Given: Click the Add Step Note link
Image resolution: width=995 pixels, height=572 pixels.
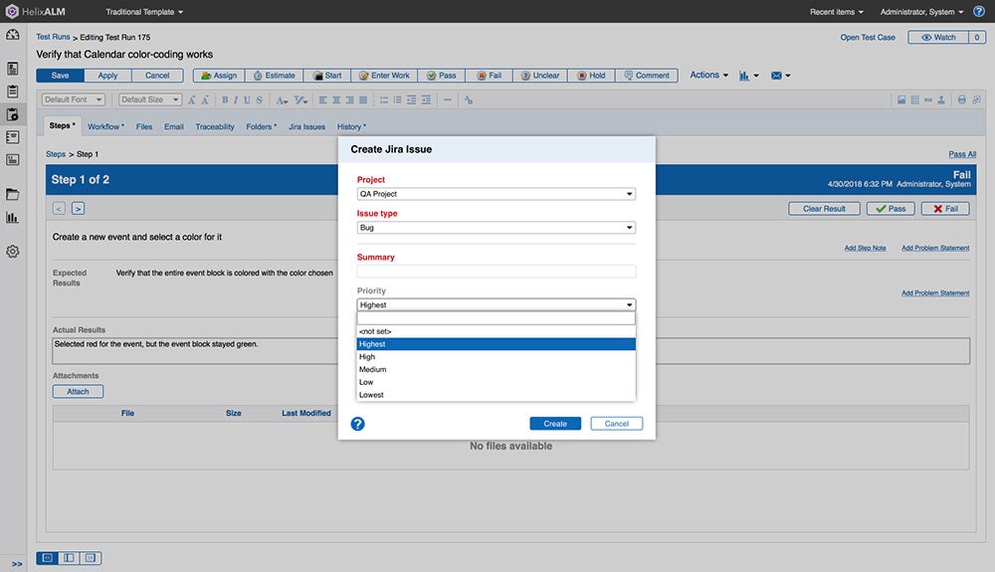Looking at the screenshot, I should pyautogui.click(x=865, y=248).
